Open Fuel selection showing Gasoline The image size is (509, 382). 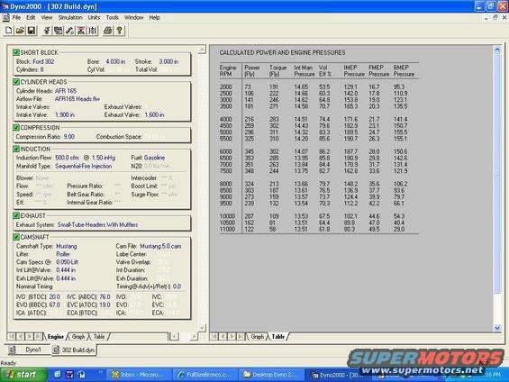154,158
